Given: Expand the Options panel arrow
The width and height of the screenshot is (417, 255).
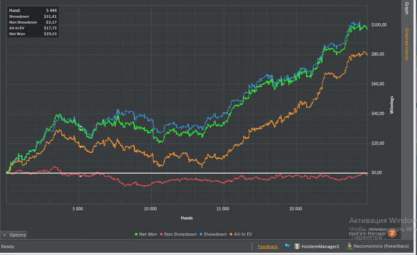Looking at the screenshot, I should (4, 235).
